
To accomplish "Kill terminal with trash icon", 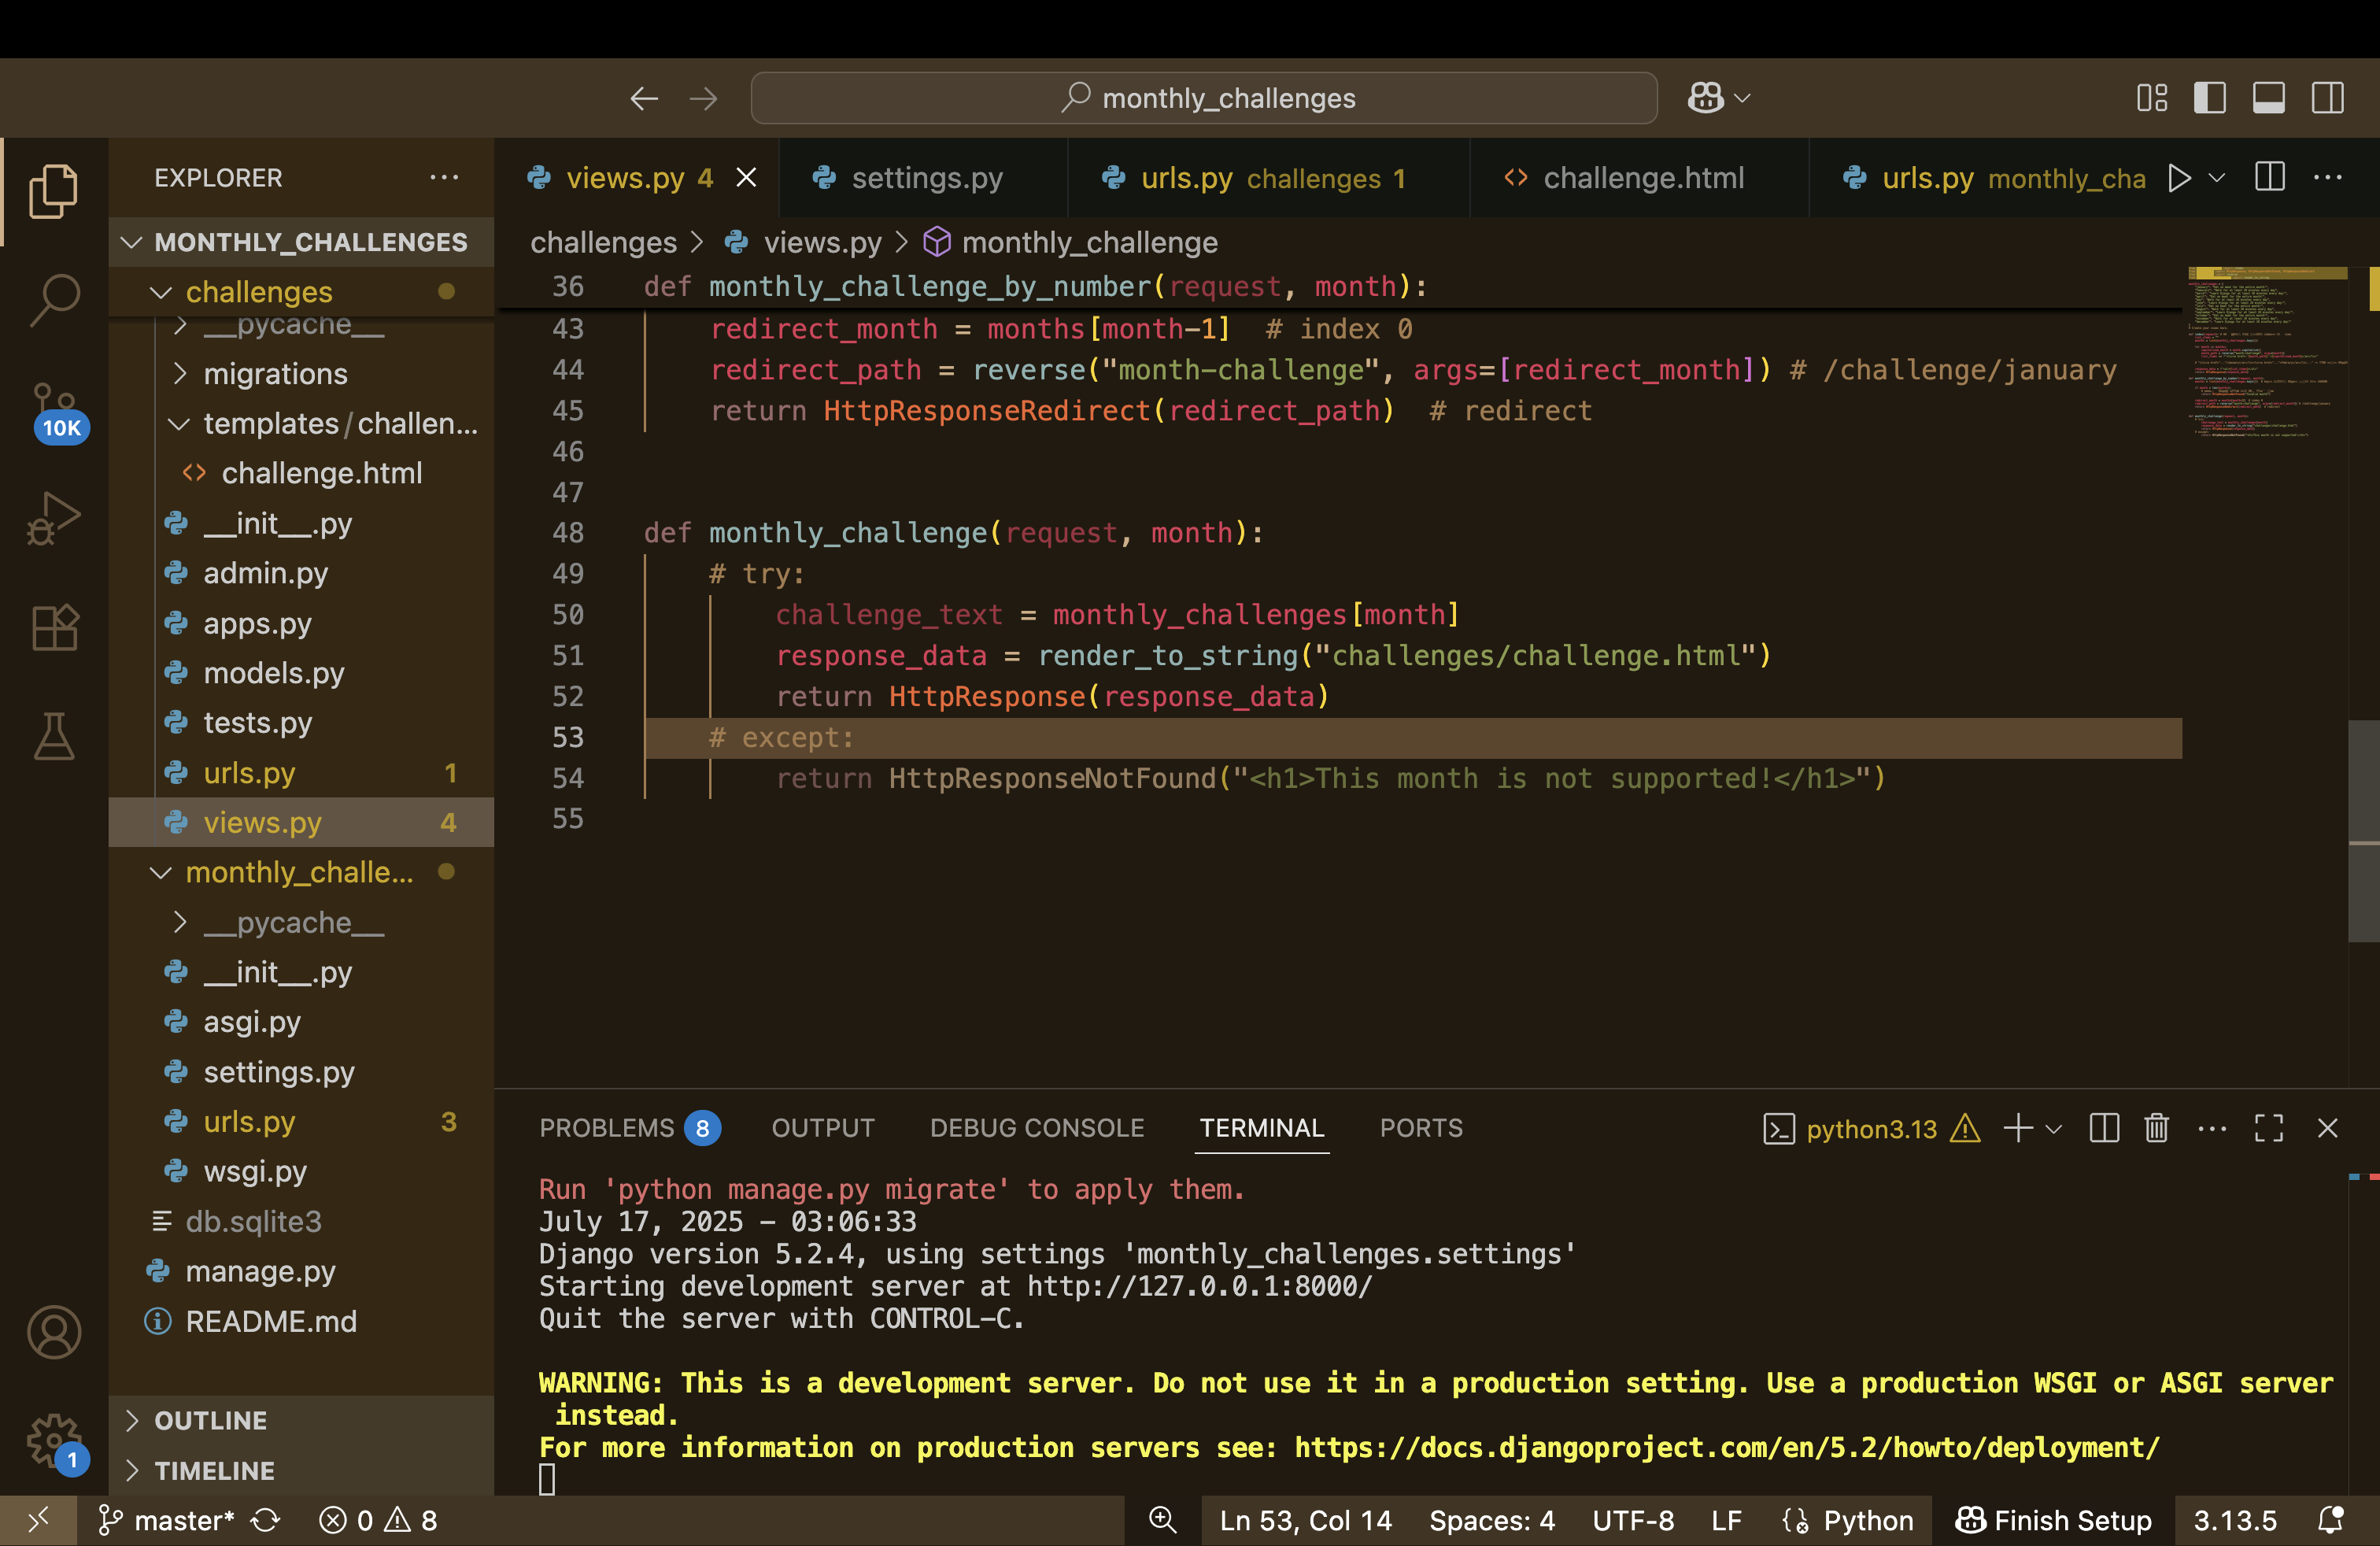I will 2156,1128.
